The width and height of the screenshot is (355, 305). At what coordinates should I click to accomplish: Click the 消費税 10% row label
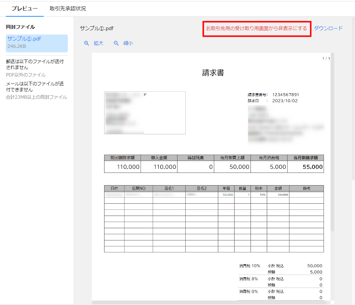(x=250, y=266)
